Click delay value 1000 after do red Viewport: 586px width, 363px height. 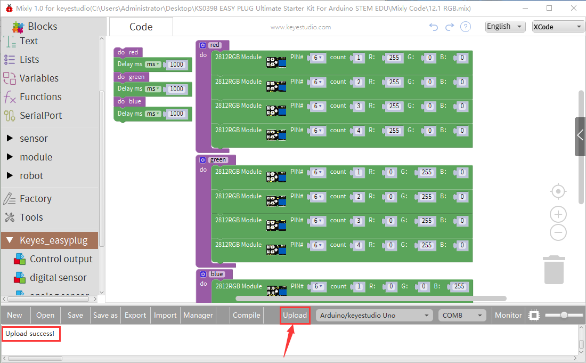click(176, 64)
